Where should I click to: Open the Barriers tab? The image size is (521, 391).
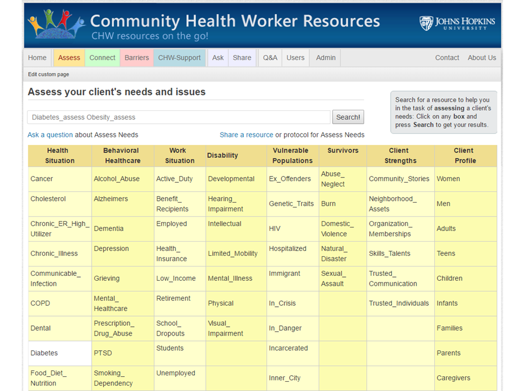[136, 58]
